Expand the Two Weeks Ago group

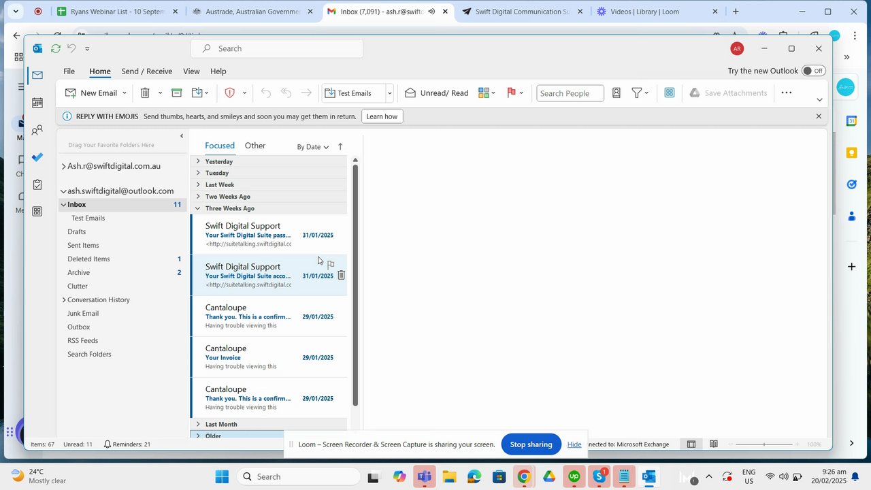198,197
